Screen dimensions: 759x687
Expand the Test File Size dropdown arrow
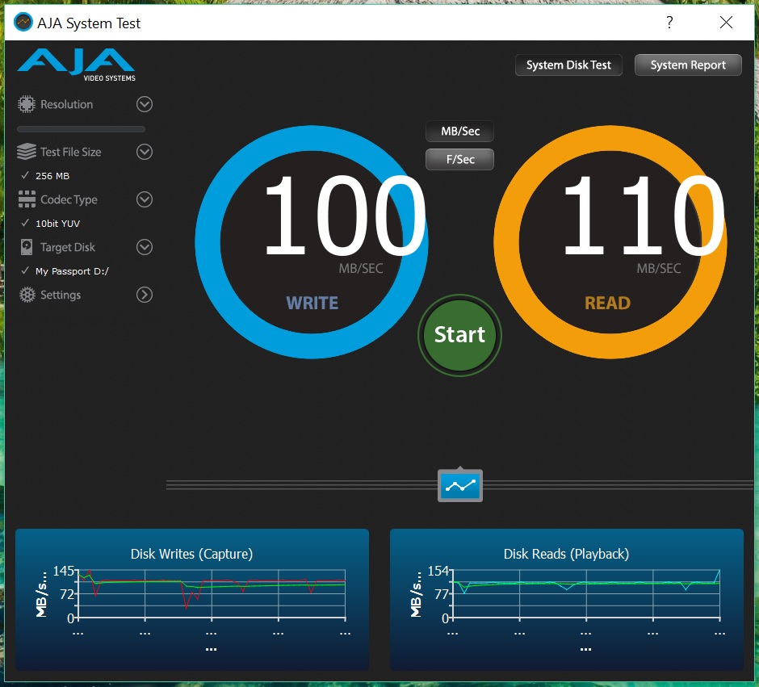pyautogui.click(x=145, y=152)
